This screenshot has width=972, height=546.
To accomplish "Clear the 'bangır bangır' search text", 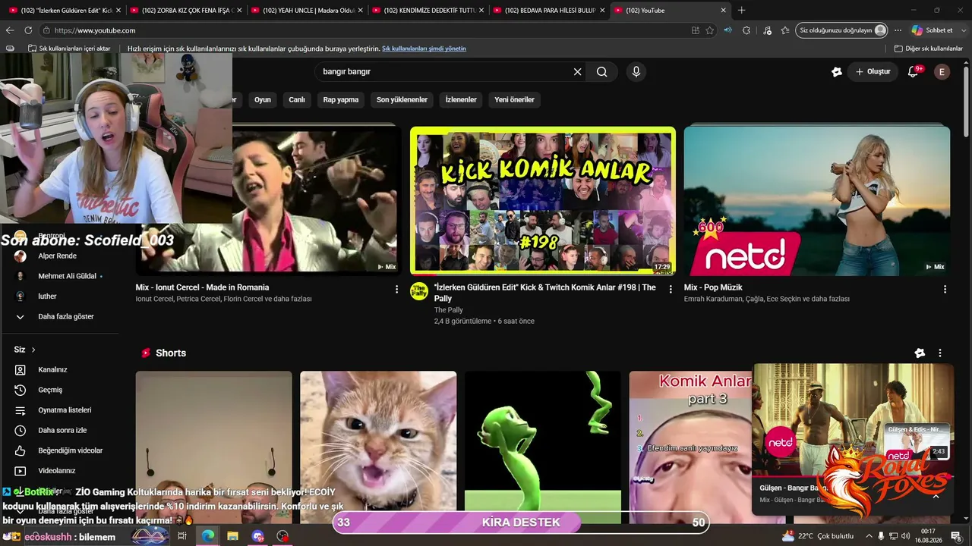I will point(577,71).
